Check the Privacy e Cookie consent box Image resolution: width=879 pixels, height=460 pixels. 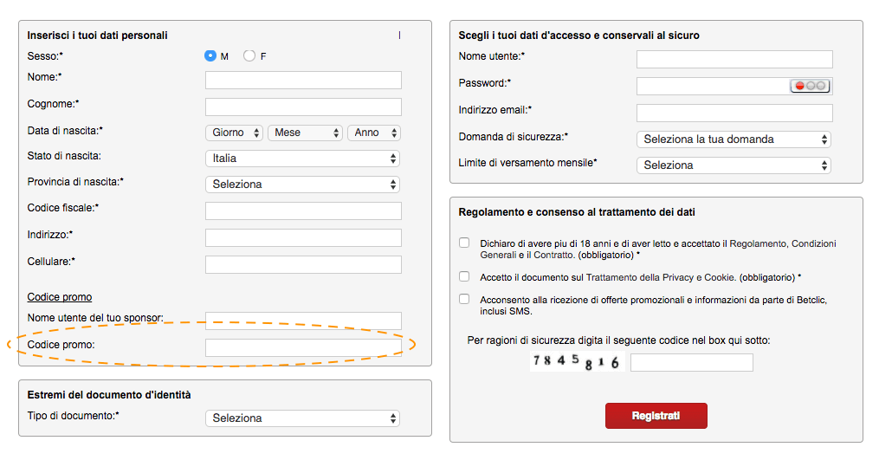[464, 276]
